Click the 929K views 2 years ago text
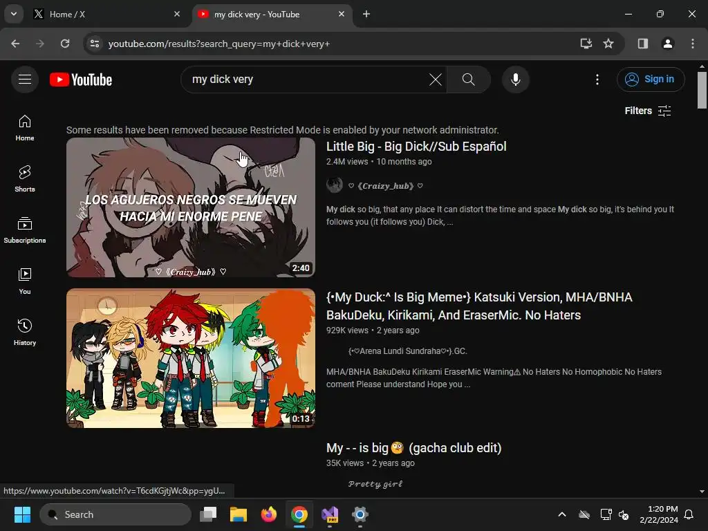 (373, 330)
